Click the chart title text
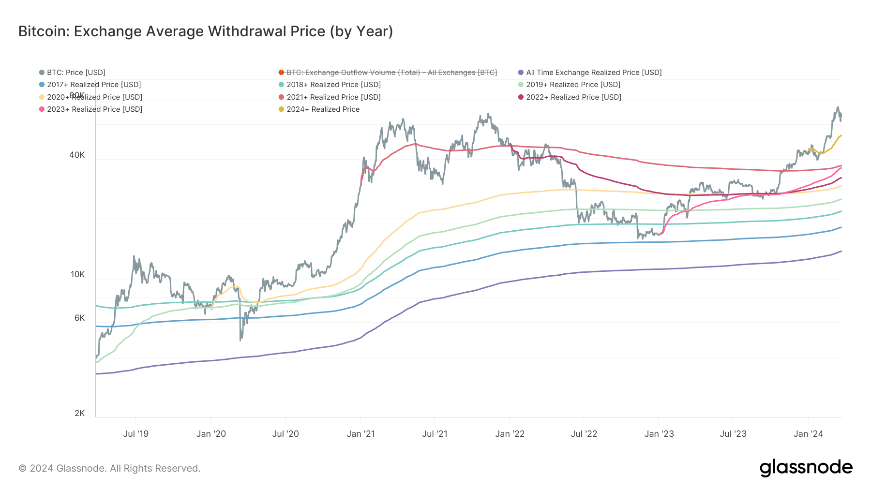This screenshot has width=871, height=490. (206, 31)
